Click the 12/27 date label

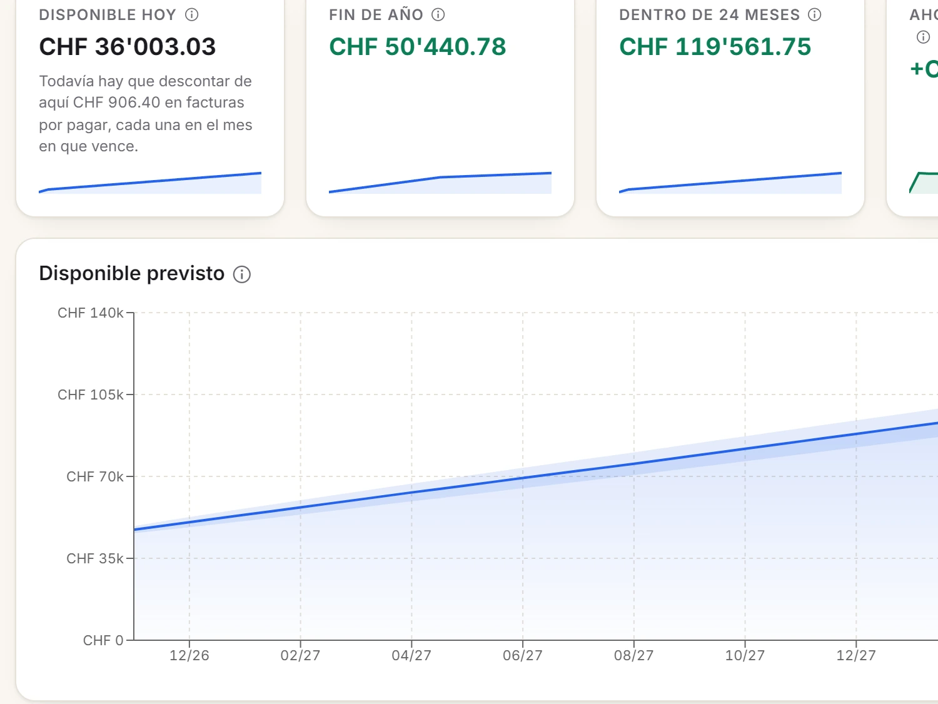(856, 655)
